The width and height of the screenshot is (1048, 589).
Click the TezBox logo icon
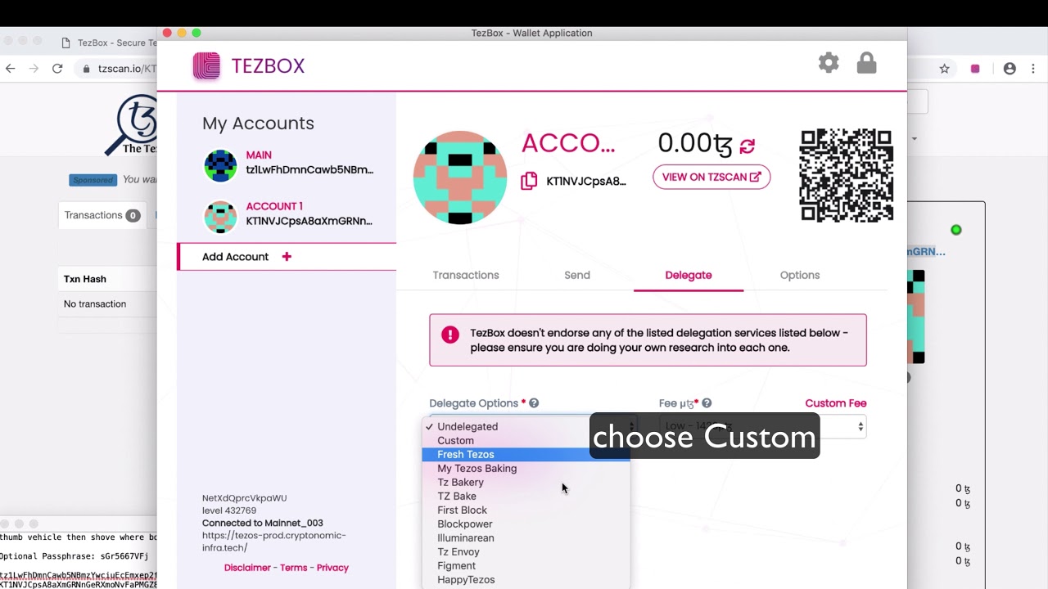[x=206, y=65]
